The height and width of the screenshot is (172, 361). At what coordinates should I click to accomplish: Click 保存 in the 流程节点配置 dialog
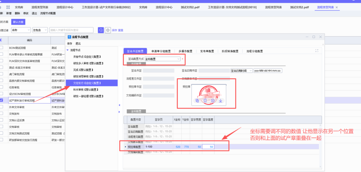69,43
